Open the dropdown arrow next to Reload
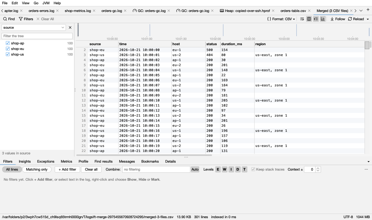The height and width of the screenshot is (220, 372). [368, 19]
